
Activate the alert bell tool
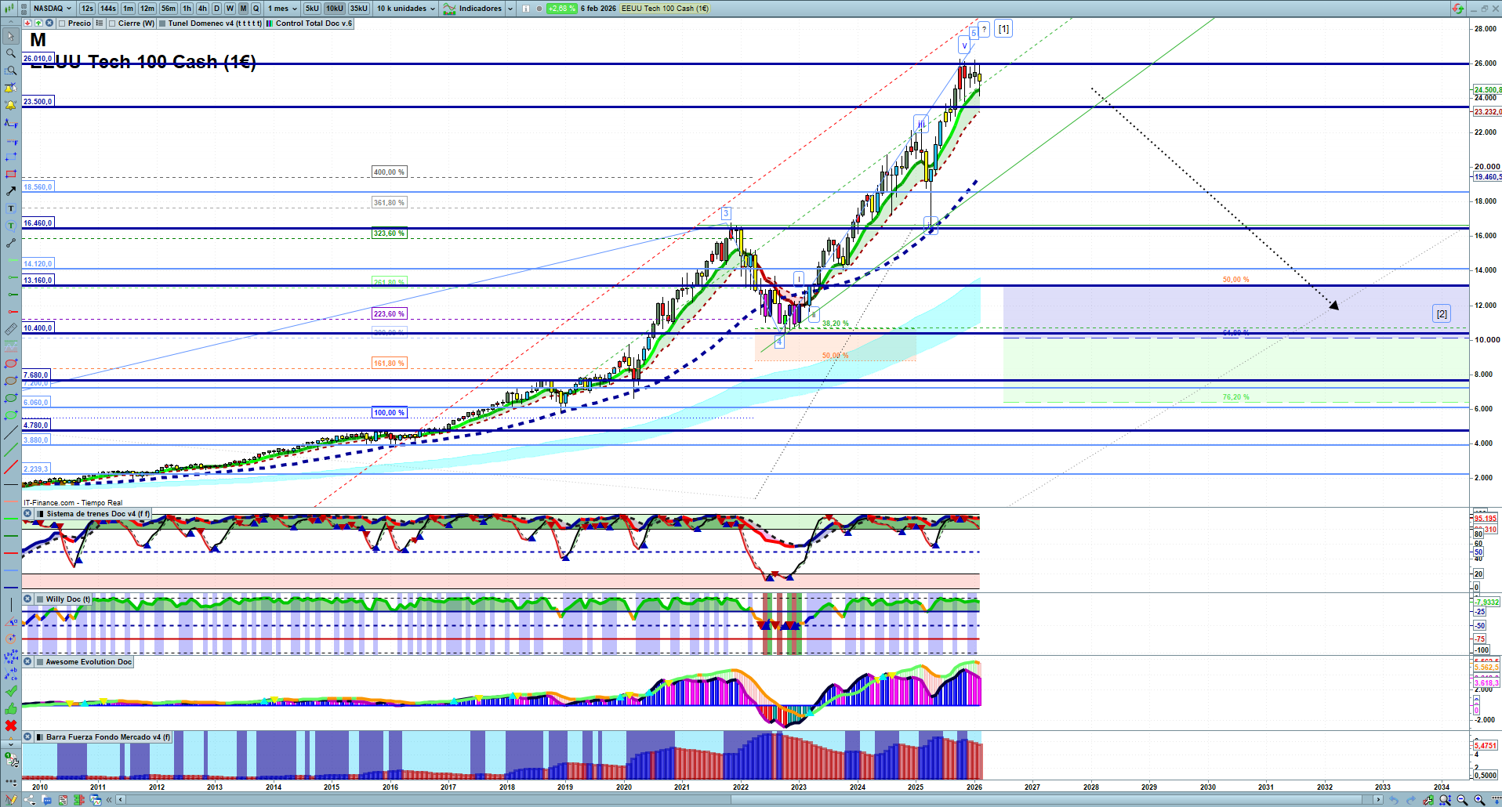[x=10, y=105]
